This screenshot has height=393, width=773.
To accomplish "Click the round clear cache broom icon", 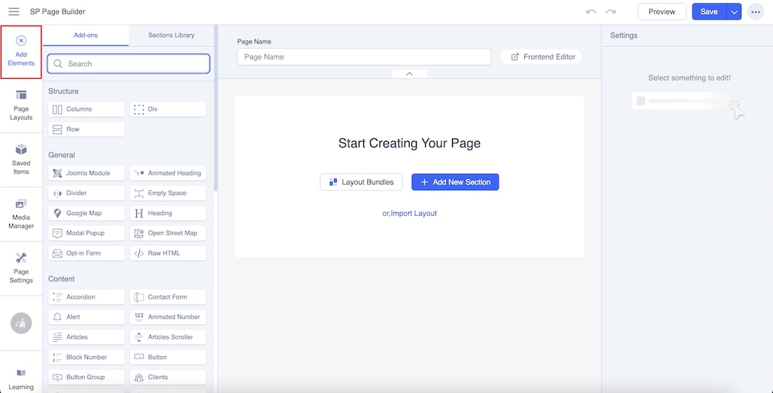I will (x=21, y=323).
